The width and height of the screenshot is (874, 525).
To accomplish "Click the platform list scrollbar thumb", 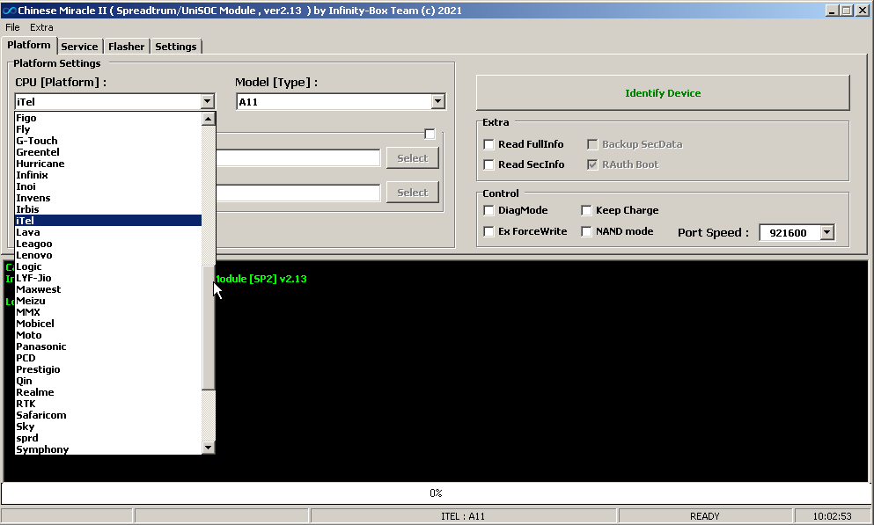I will click(x=208, y=327).
